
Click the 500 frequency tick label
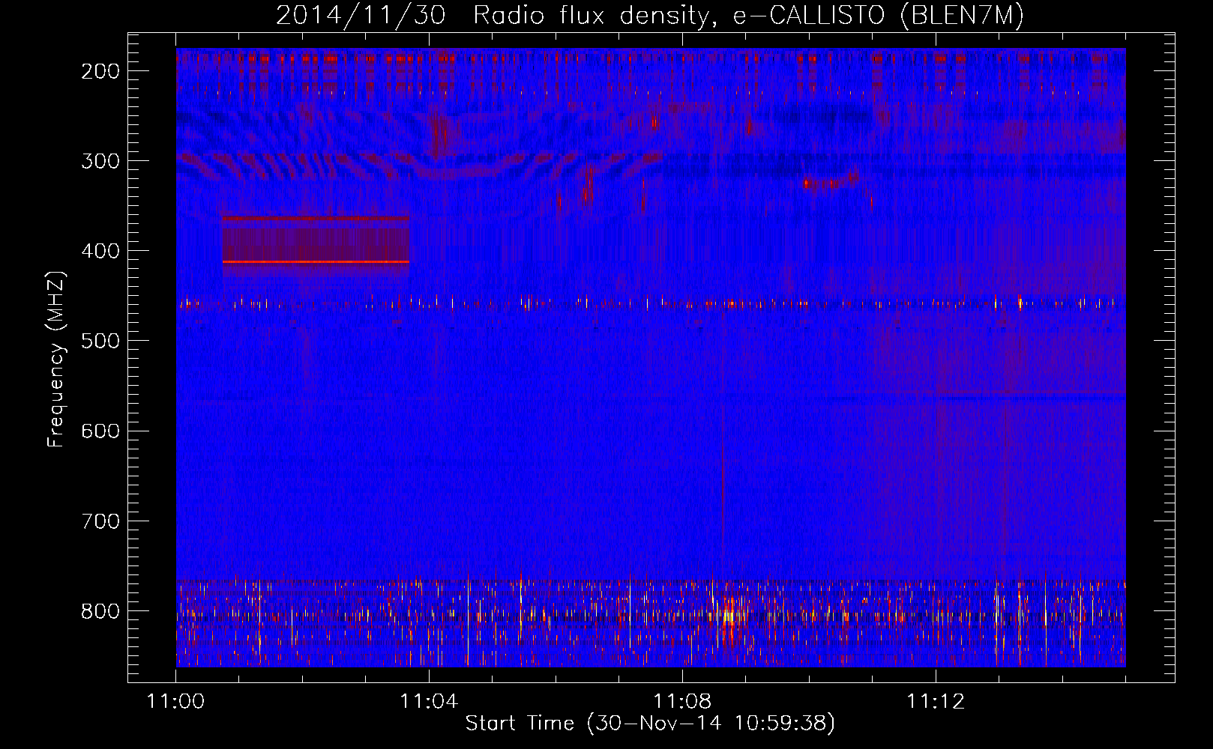point(100,341)
